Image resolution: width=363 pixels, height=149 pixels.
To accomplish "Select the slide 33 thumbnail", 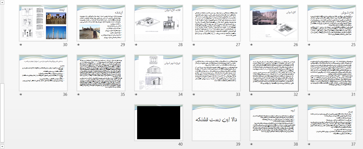I will [x=216, y=73].
